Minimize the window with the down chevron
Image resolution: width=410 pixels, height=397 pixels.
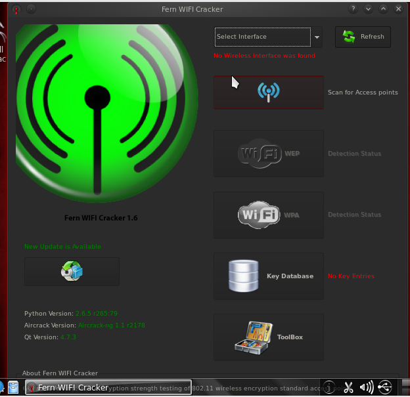click(368, 9)
